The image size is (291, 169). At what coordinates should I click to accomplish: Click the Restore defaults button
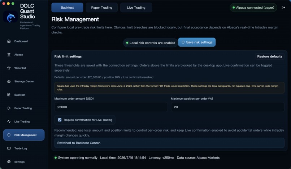(270, 56)
